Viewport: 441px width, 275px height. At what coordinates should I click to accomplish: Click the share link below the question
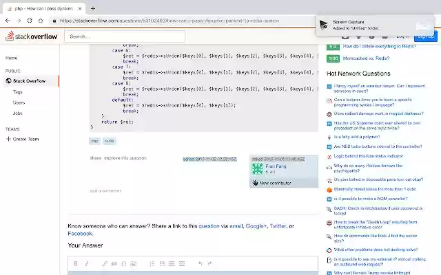(95, 158)
